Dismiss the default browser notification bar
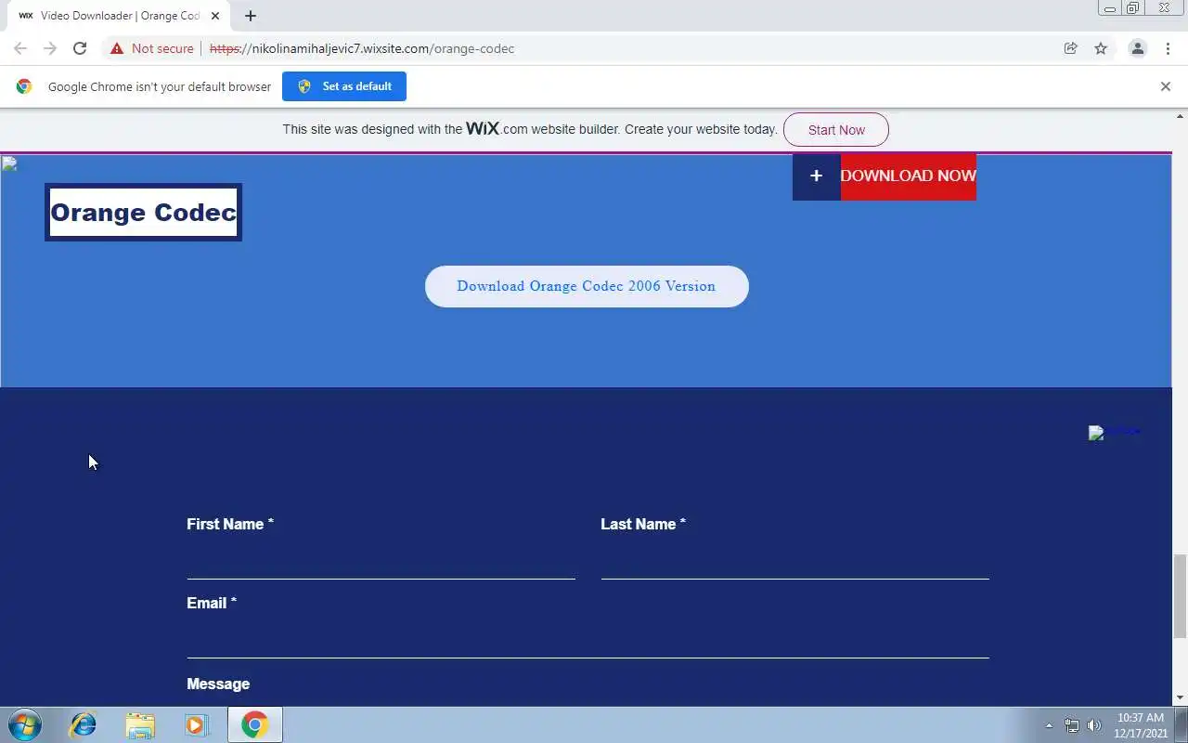 (x=1166, y=86)
